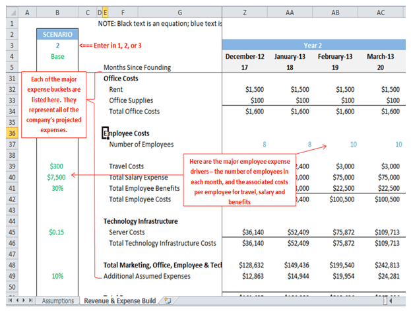Click the Year 2 blue header band
Viewport: 411px width, 311px height.
pos(313,46)
